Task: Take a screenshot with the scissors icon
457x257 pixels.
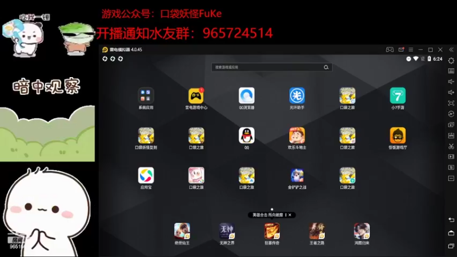Action: [x=451, y=146]
